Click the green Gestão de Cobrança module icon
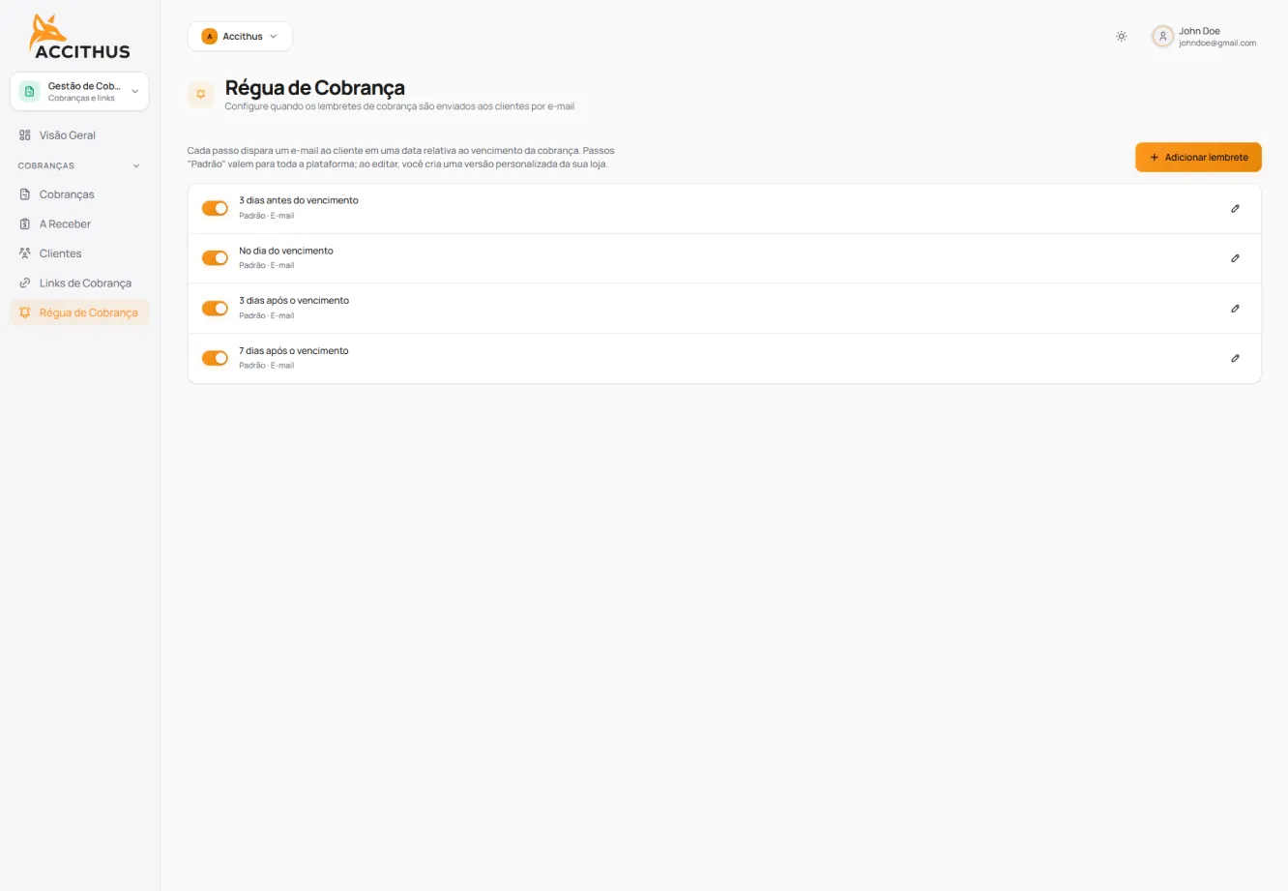 (29, 92)
